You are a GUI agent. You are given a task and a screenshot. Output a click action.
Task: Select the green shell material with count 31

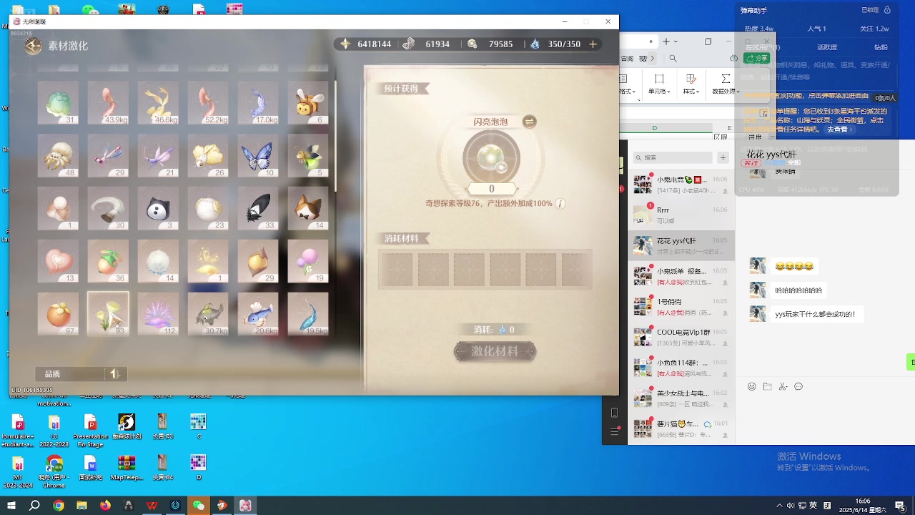(58, 103)
